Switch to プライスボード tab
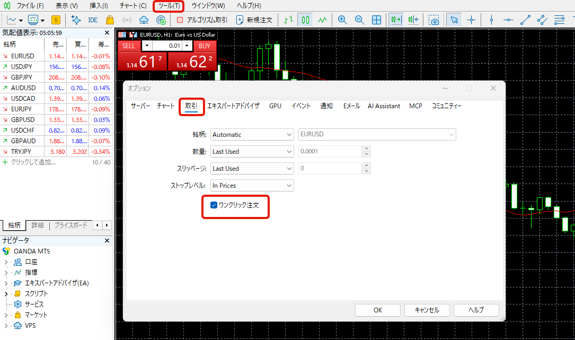This screenshot has height=340, width=575. click(x=71, y=225)
